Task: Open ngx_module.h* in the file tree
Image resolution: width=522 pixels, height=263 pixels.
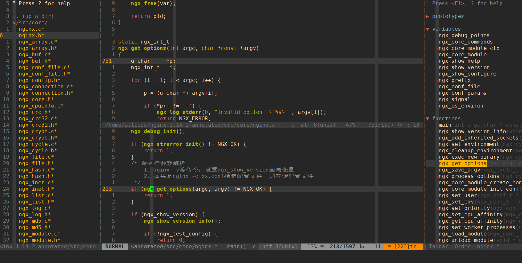Action: pos(39,240)
